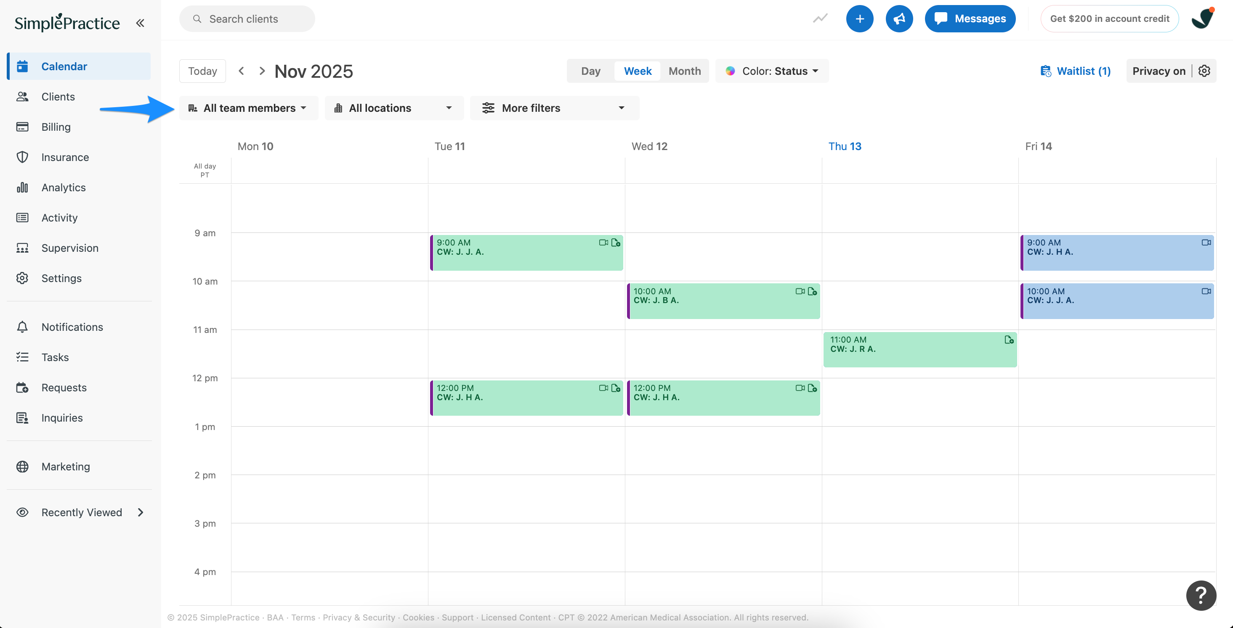Open Thursday 11:00 AM CW: J. R A. appointment
The width and height of the screenshot is (1233, 628).
[920, 350]
